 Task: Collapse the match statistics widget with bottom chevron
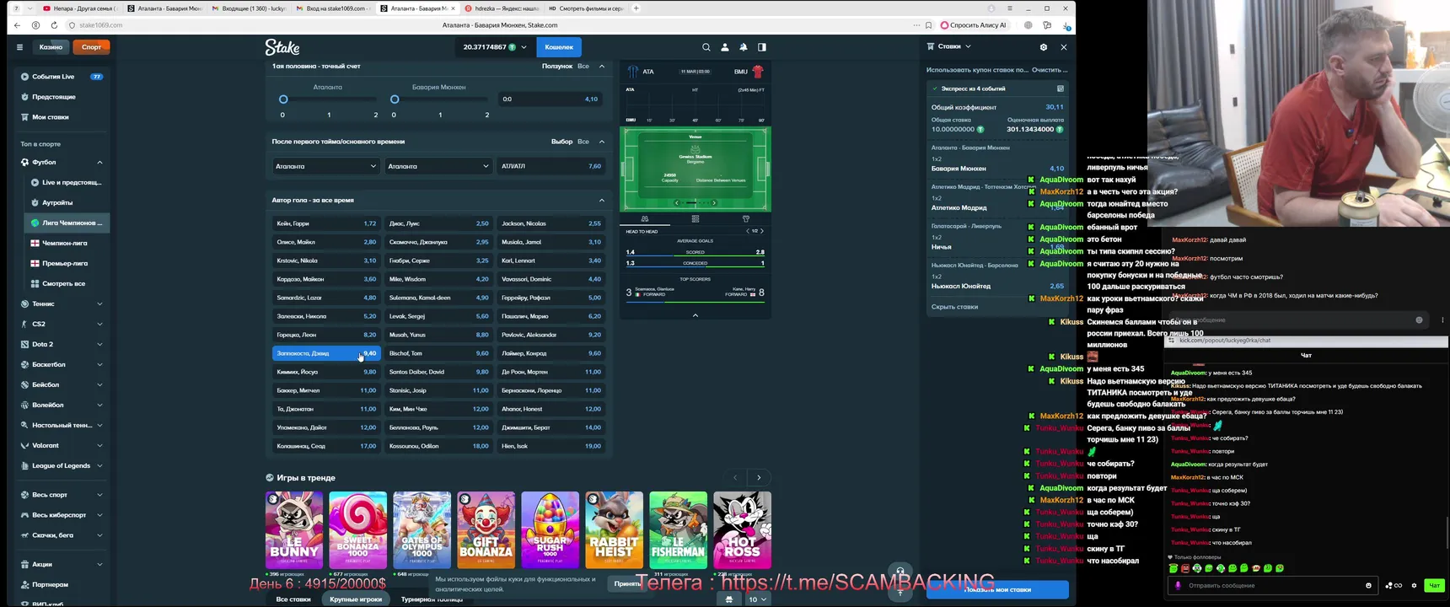coord(695,315)
